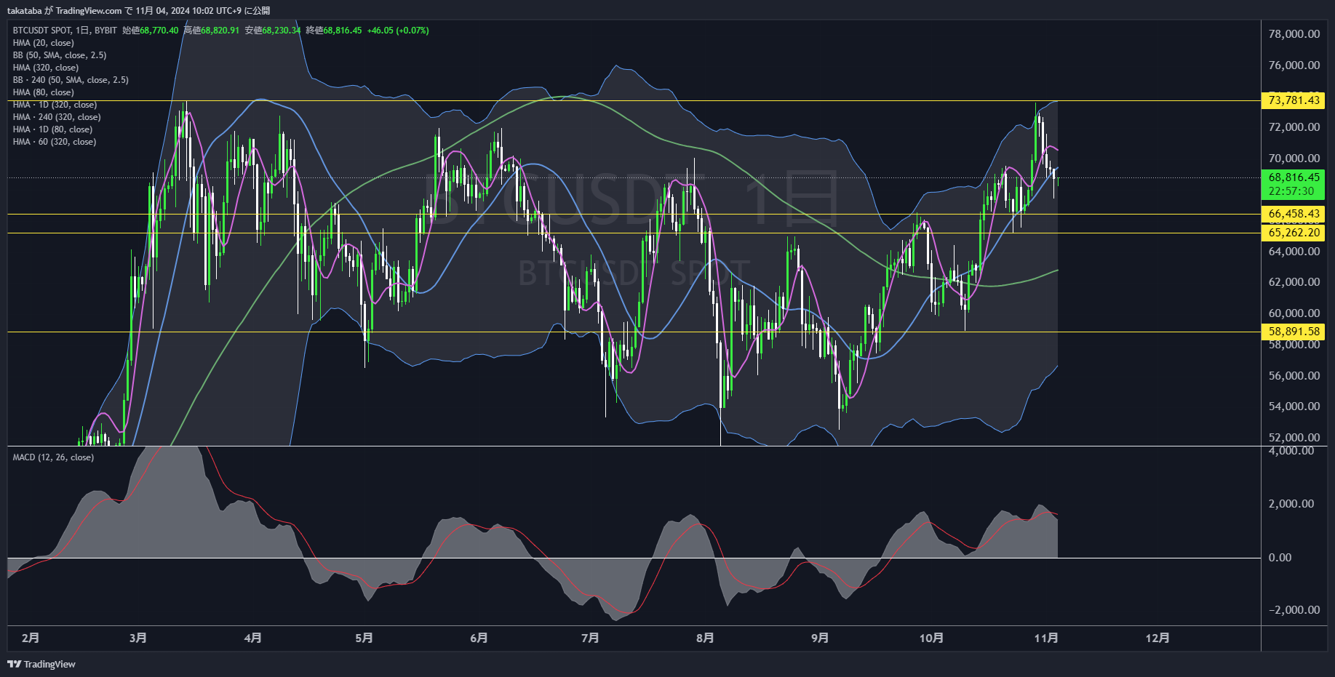1335x677 pixels.
Task: Click the takataba publish header text
Action: pyautogui.click(x=138, y=10)
